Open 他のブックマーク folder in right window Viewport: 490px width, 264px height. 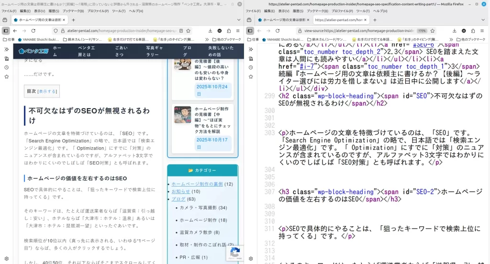click(471, 39)
